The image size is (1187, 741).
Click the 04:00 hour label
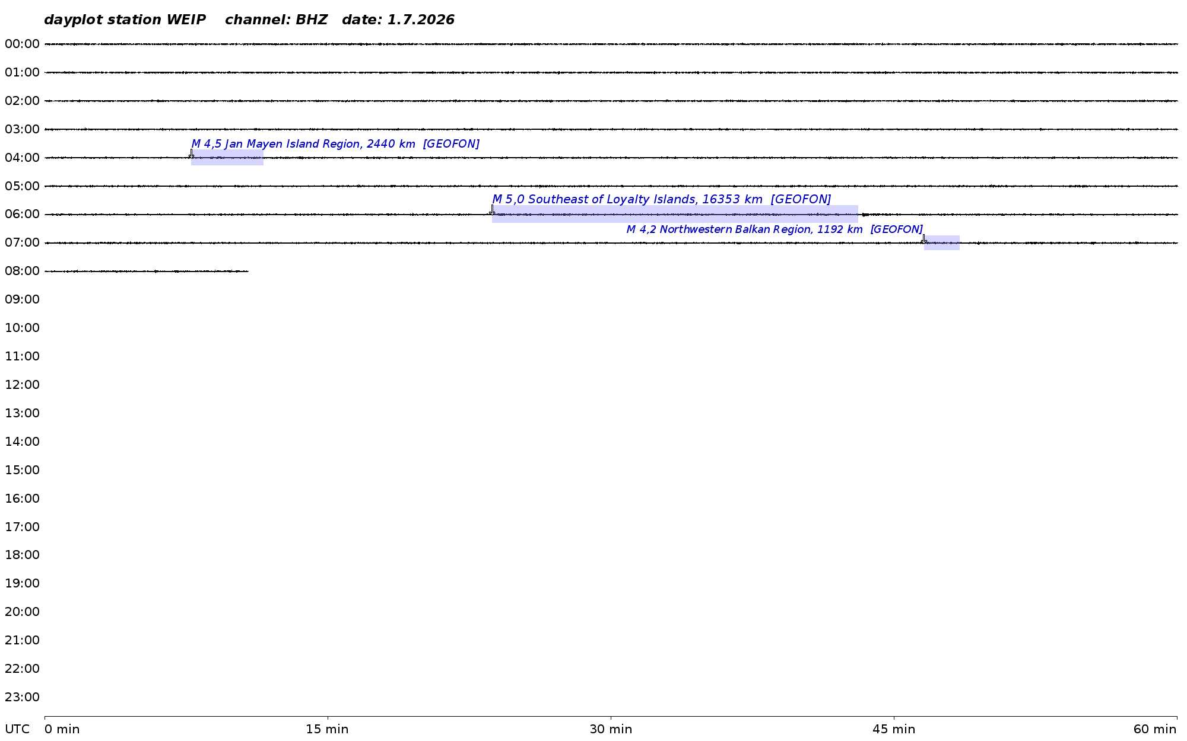[x=22, y=158]
